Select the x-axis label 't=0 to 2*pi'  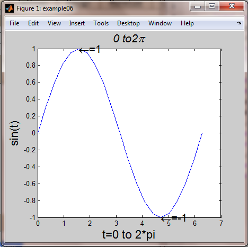(x=129, y=235)
